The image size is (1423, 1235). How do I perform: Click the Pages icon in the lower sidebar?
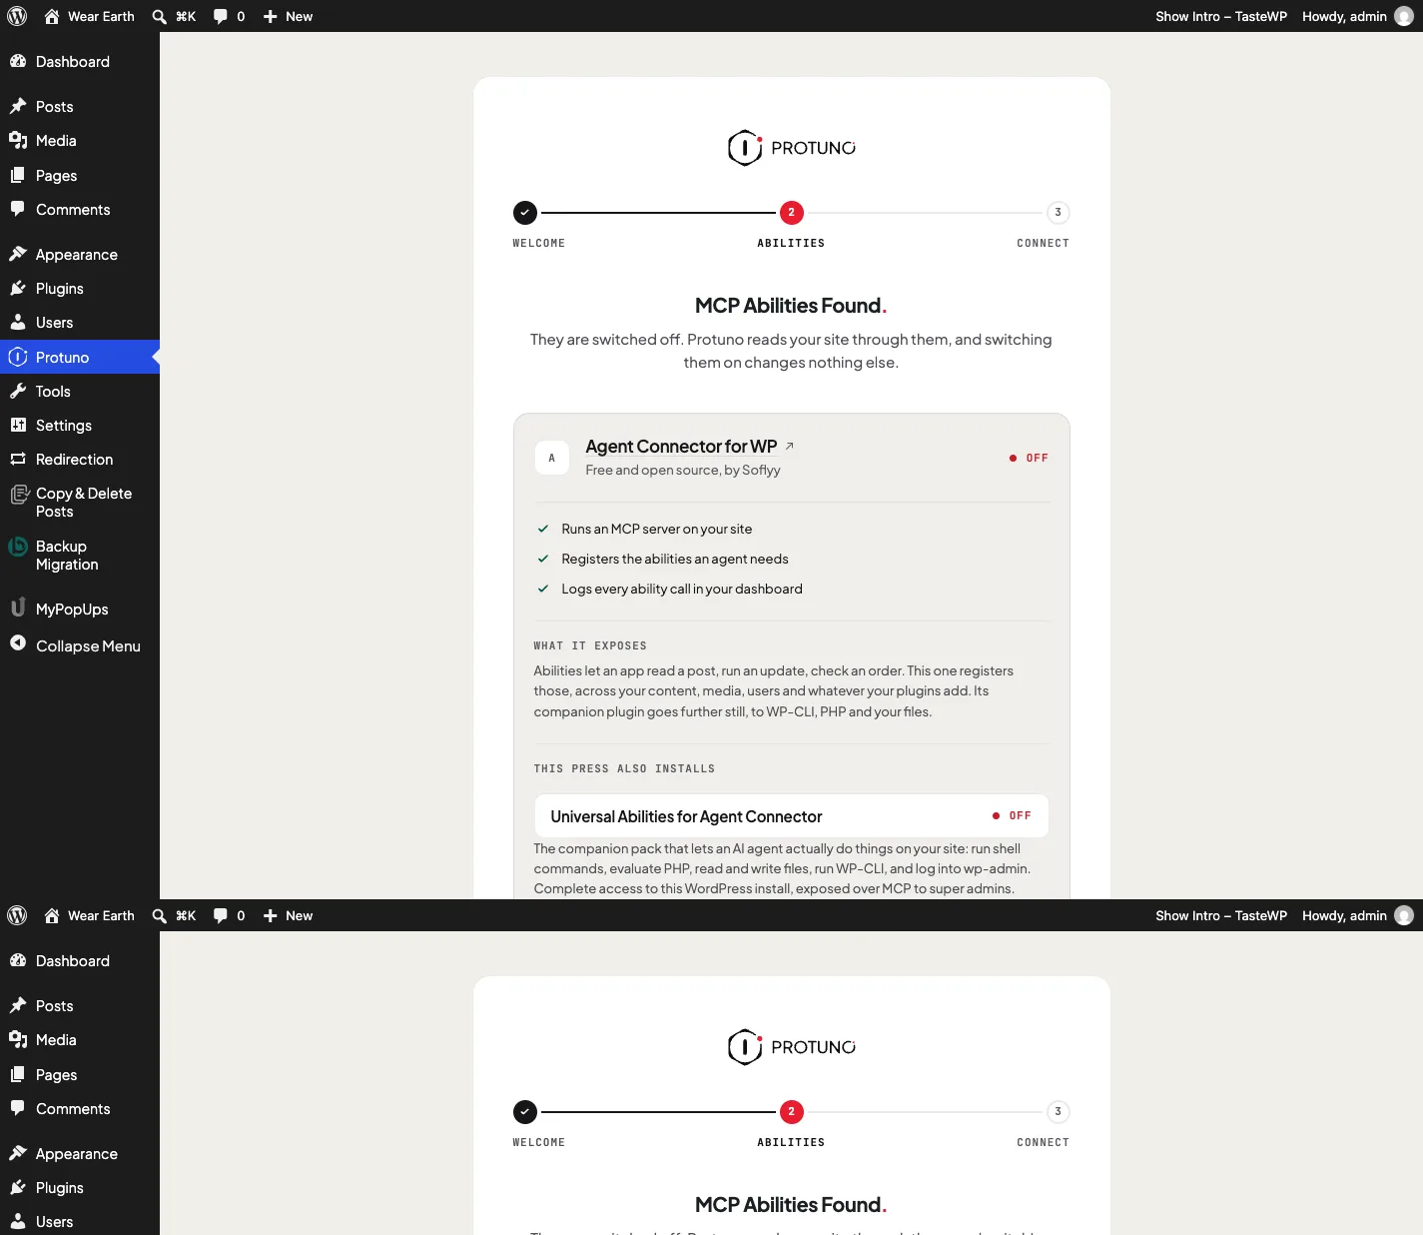18,1074
